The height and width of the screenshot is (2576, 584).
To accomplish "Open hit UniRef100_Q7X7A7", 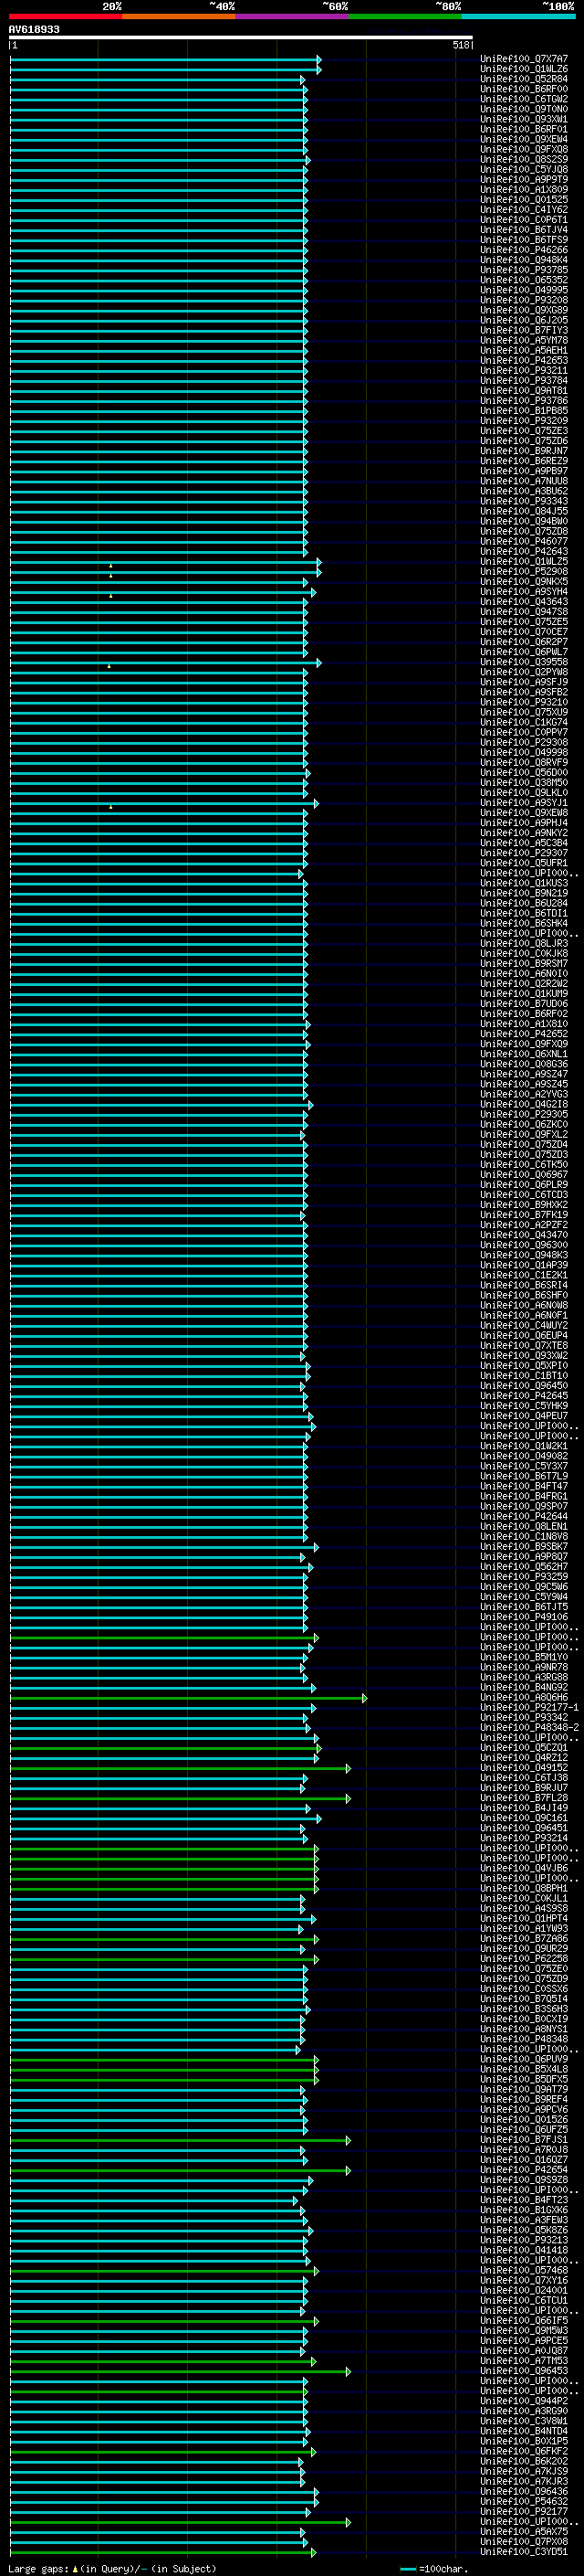I will 524,59.
